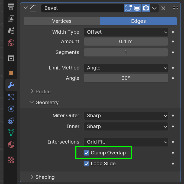Open the Output properties tab icon
Viewport: 184px width, 184px height.
pos(11,6)
